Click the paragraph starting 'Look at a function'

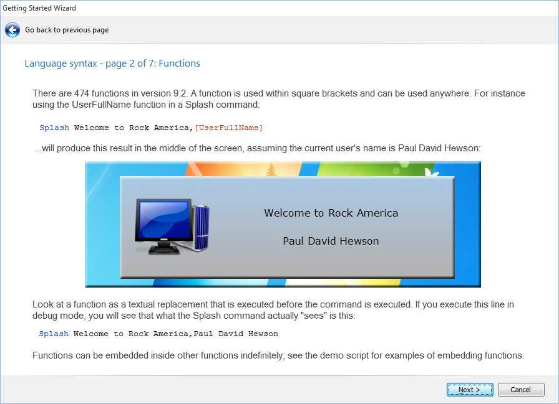click(x=273, y=310)
